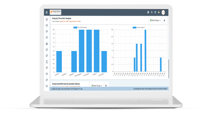Select the Friday bar in day chart
Viewport: 203px width, 115px height.
point(97,51)
